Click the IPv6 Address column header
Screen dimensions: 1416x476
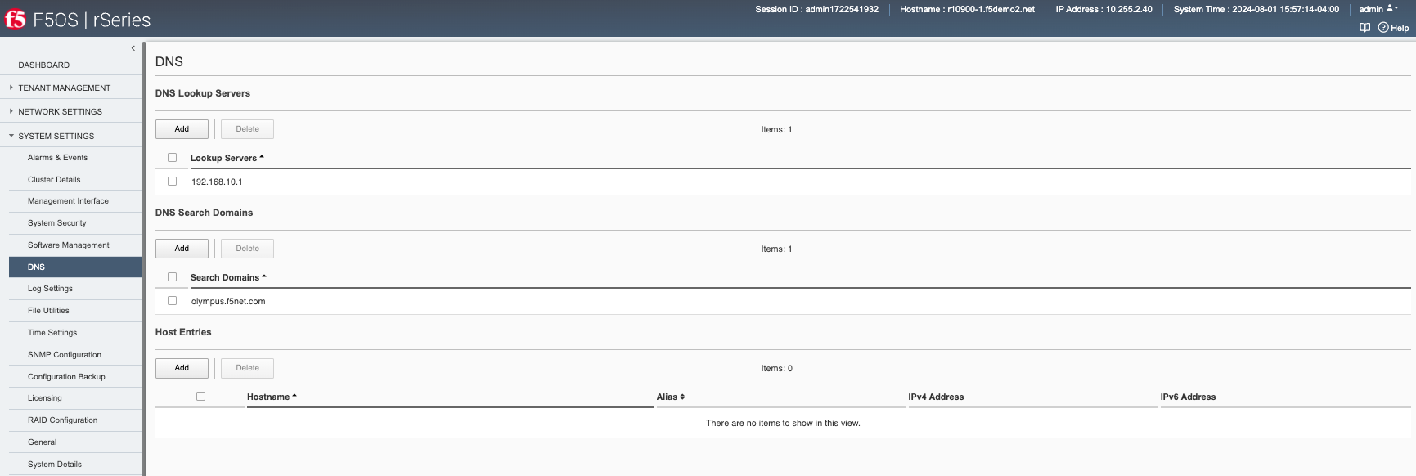point(1188,397)
